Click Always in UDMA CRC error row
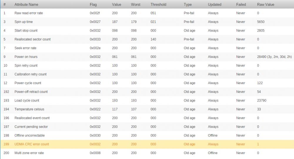 (x=213, y=144)
